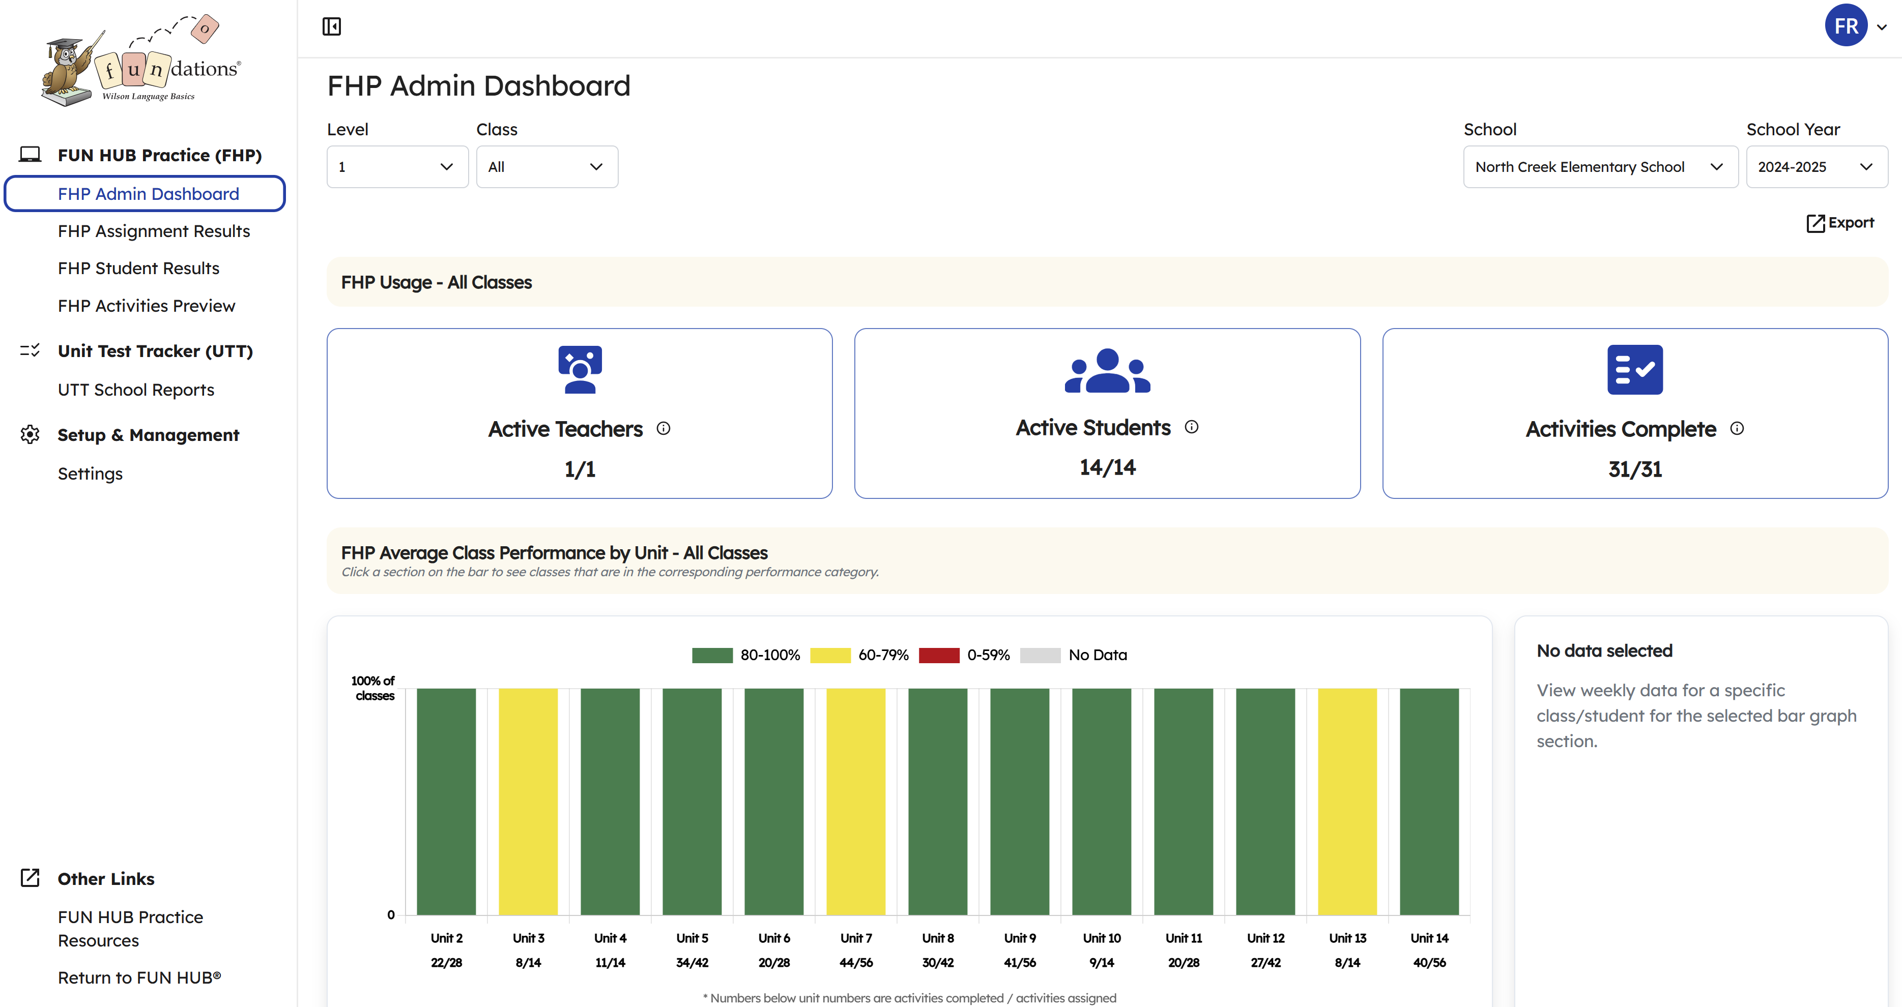This screenshot has height=1007, width=1902.
Task: Click the laptop icon beside FUN HUB Practice
Action: coord(30,154)
